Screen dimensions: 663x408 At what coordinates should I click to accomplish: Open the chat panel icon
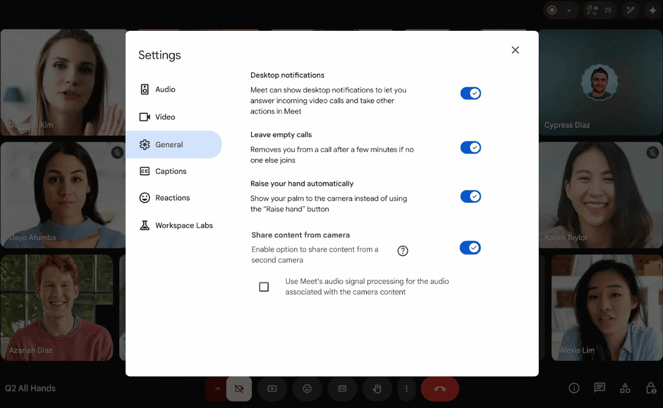pyautogui.click(x=599, y=388)
